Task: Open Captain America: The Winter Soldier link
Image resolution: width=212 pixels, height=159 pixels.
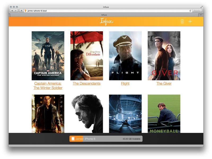Action: tap(48, 85)
